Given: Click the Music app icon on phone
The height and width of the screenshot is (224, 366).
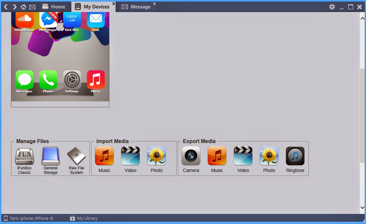Looking at the screenshot, I should (x=96, y=80).
